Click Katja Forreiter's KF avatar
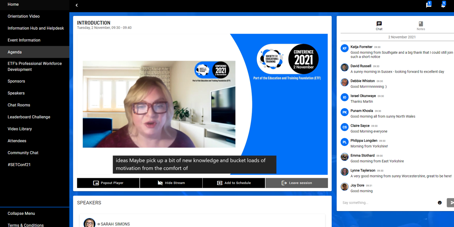Screen dimensions: 454x227 coord(344,48)
